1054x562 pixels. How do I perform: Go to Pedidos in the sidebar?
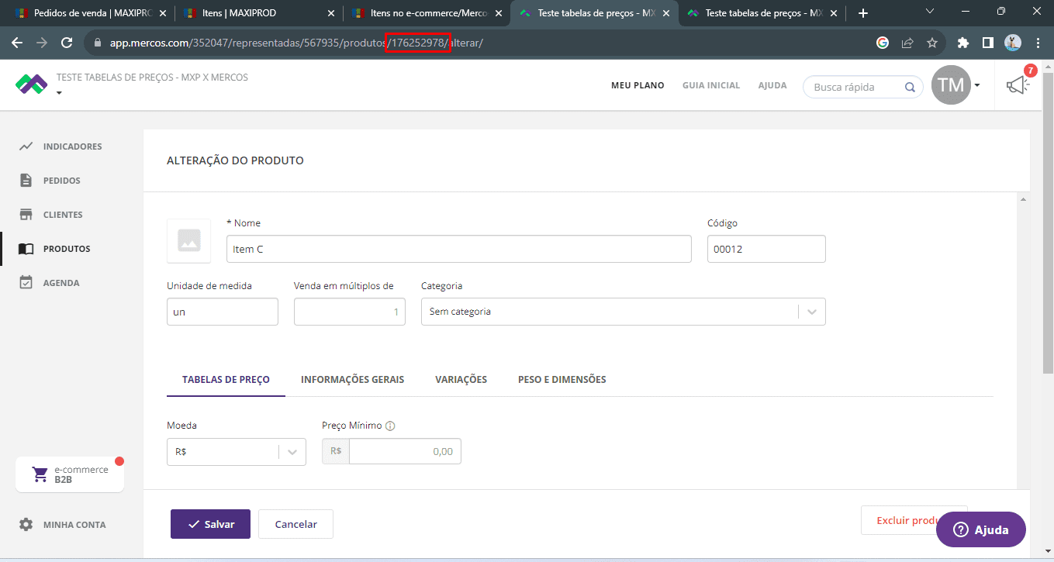point(61,181)
